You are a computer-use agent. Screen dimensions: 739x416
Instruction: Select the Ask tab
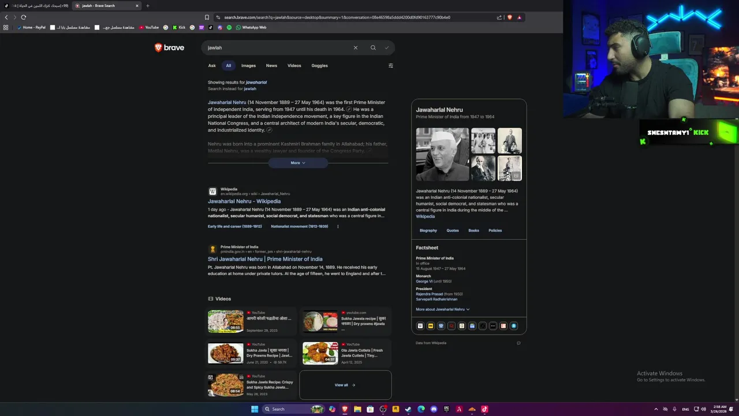click(x=212, y=66)
